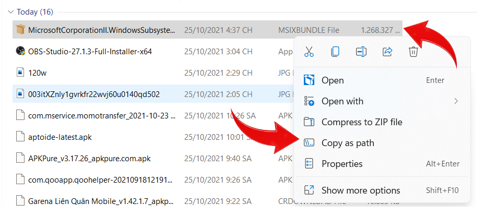Select aptoide-latest.apk file
485x216 pixels.
pyautogui.click(x=60, y=137)
